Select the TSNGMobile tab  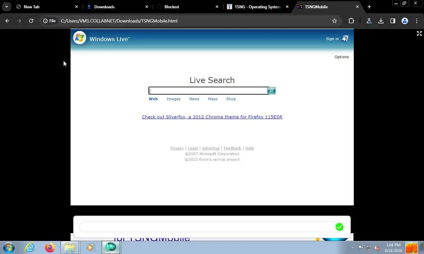327,7
